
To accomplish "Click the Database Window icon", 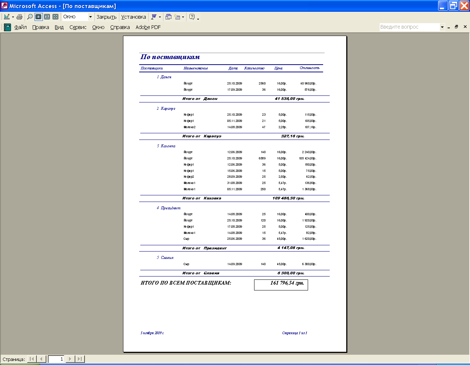I will click(x=169, y=17).
